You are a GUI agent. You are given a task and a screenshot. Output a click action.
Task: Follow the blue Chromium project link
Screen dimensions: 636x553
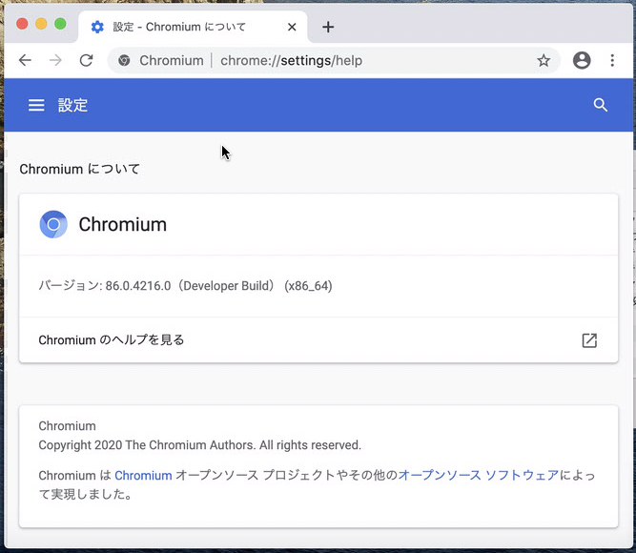click(143, 475)
